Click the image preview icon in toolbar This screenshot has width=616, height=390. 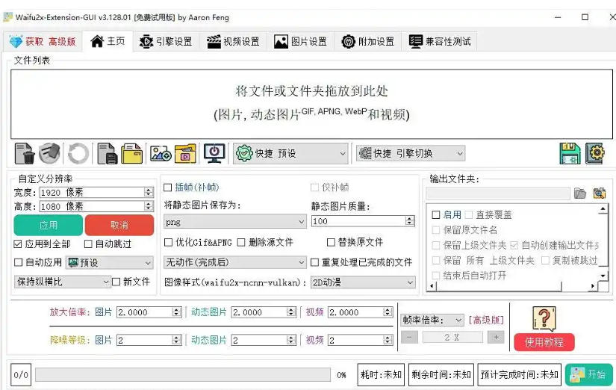(x=161, y=154)
